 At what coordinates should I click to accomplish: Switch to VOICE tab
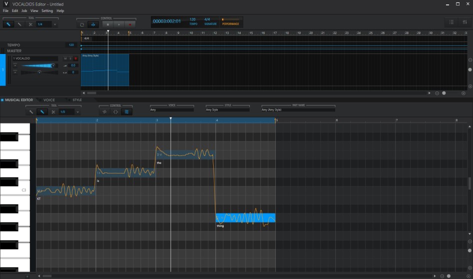pyautogui.click(x=49, y=100)
